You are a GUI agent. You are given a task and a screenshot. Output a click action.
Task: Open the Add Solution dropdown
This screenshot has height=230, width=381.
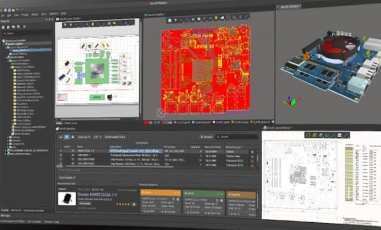click(x=67, y=177)
